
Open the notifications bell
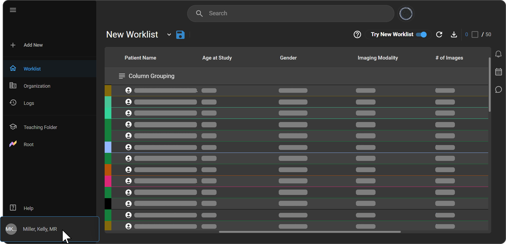[498, 54]
